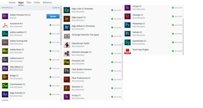Click the left app list scrollbar

click(x=61, y=27)
